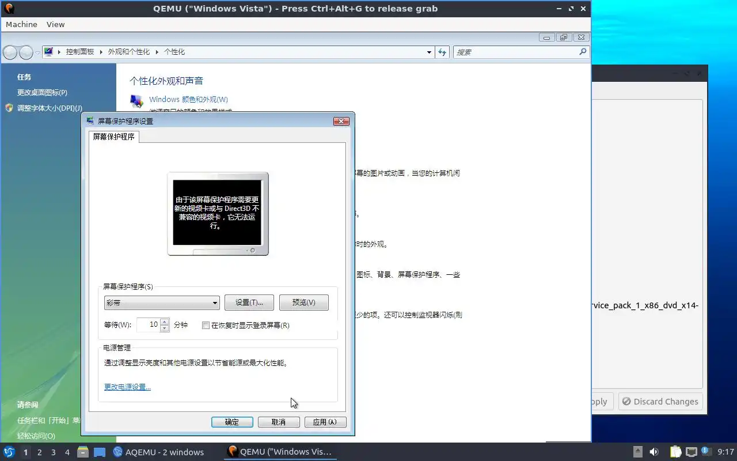
Task: Increase wait minutes with up spinner arrow
Action: [165, 322]
